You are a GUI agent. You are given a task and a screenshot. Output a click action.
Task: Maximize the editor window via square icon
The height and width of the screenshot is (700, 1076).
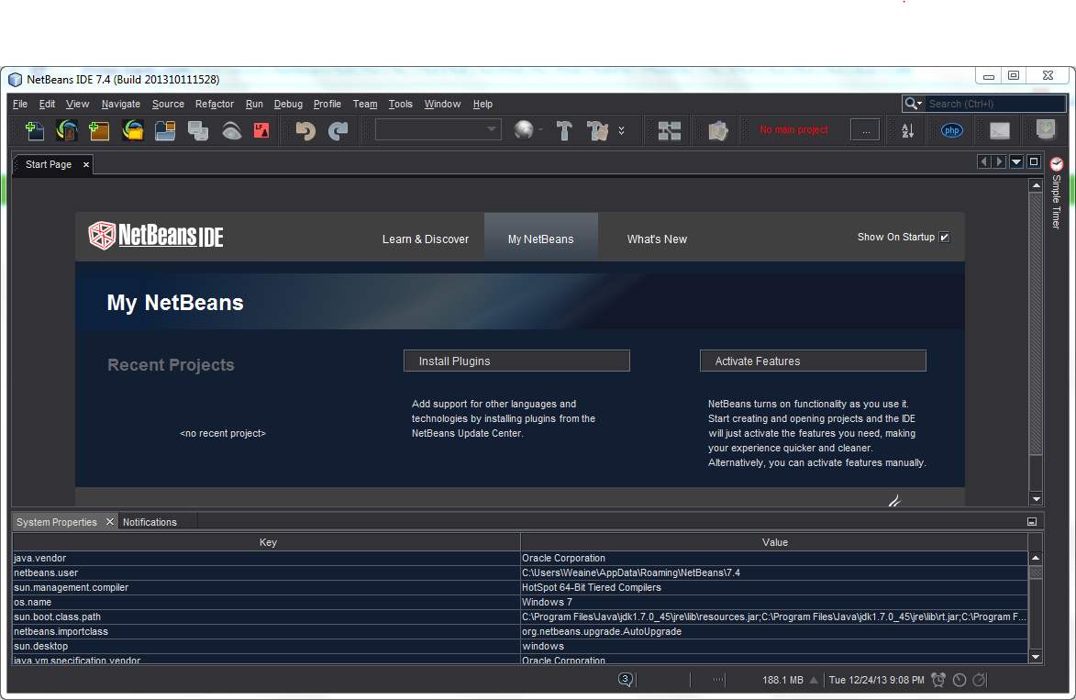(x=1034, y=162)
